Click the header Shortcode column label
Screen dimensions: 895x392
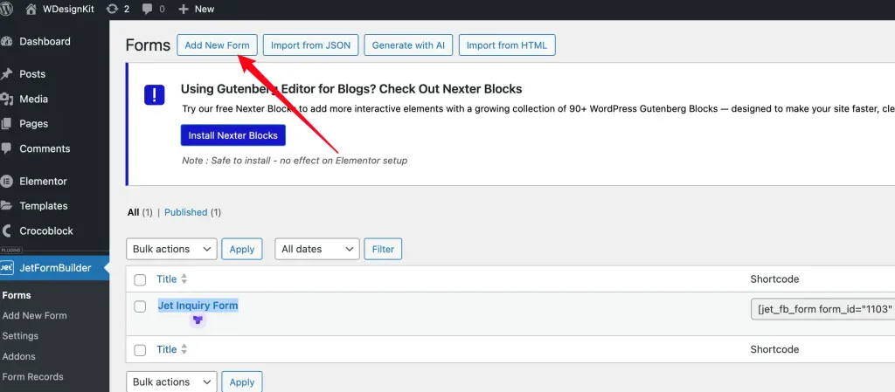click(x=774, y=279)
